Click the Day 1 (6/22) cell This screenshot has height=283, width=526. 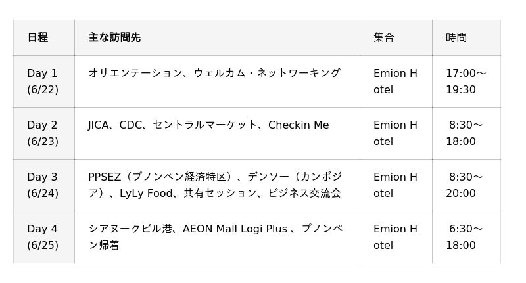tap(43, 81)
